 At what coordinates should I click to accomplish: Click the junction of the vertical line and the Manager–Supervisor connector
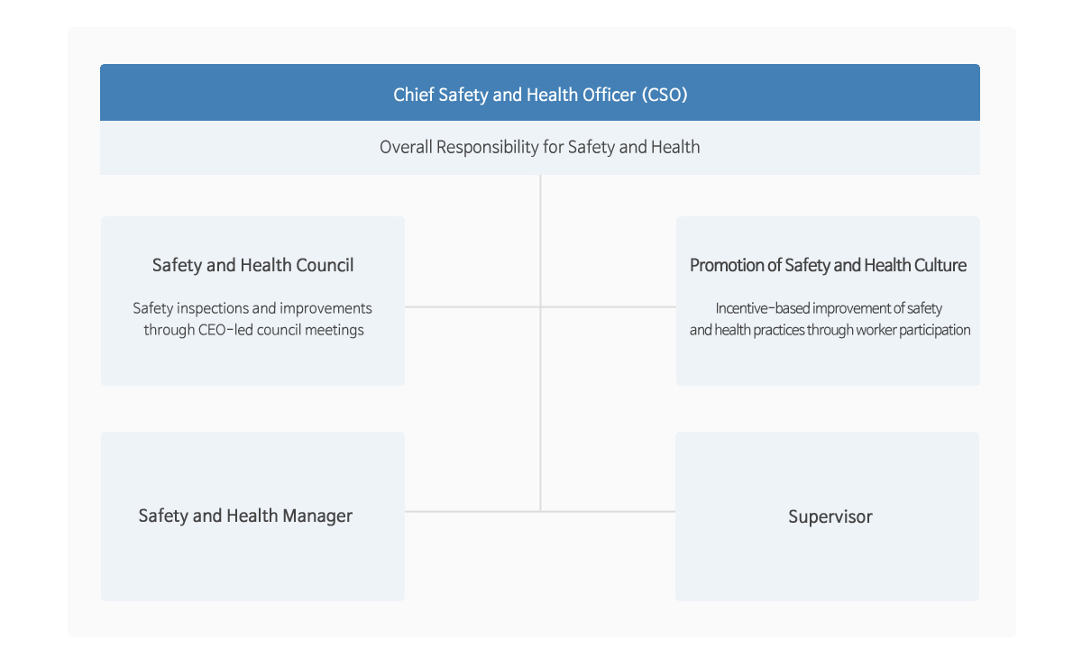(x=541, y=511)
